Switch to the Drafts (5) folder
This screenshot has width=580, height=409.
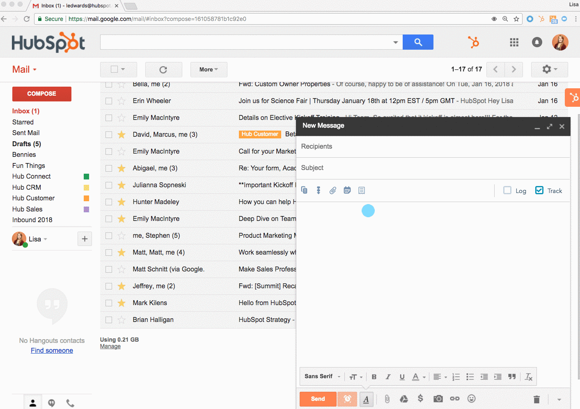[26, 144]
